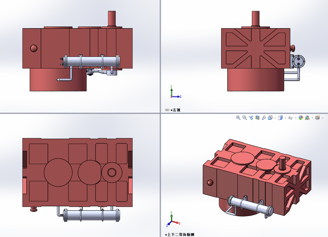Click the View Settings monitor icon
Screen dimensions: 328x237
[x=317, y=118]
